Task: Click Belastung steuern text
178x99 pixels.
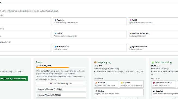Action: point(136,49)
